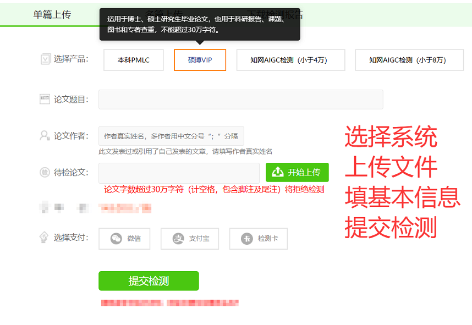This screenshot has height=325, width=472.
Task: Click the checkbox icon beside 选择产品
Action: [45, 59]
